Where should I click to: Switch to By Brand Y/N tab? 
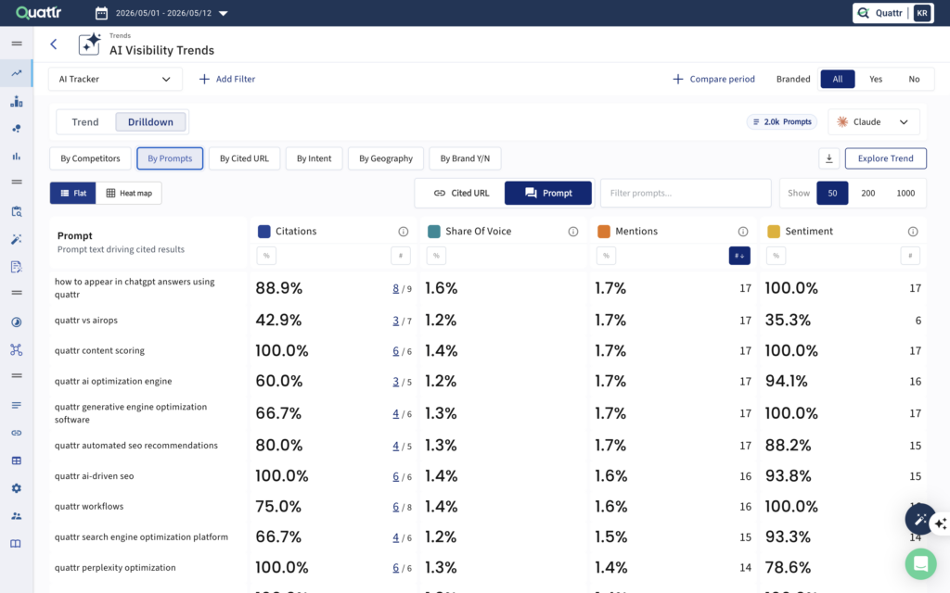pos(465,158)
